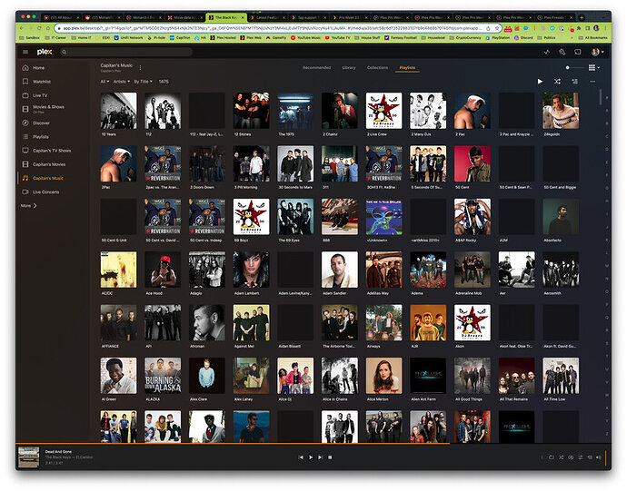
Task: Open the Alice in Chains artist thumbnail
Action: pos(340,376)
